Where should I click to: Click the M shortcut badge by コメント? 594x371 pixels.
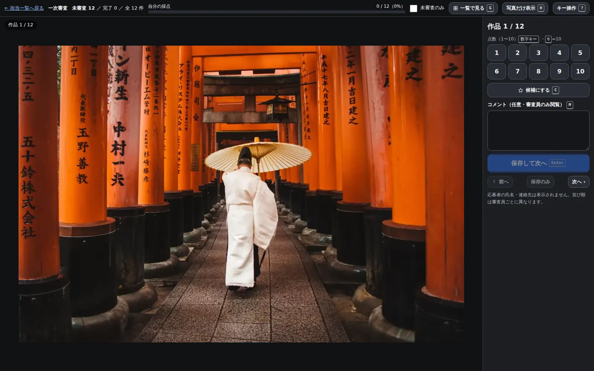point(570,105)
